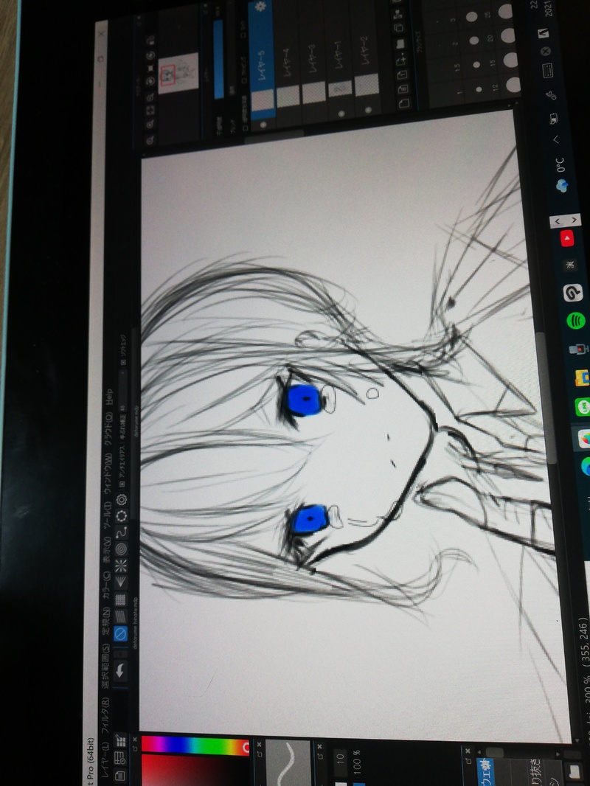The height and width of the screenshot is (786, 590).
Task: Select layer レイヤー4
Action: pyautogui.click(x=288, y=60)
